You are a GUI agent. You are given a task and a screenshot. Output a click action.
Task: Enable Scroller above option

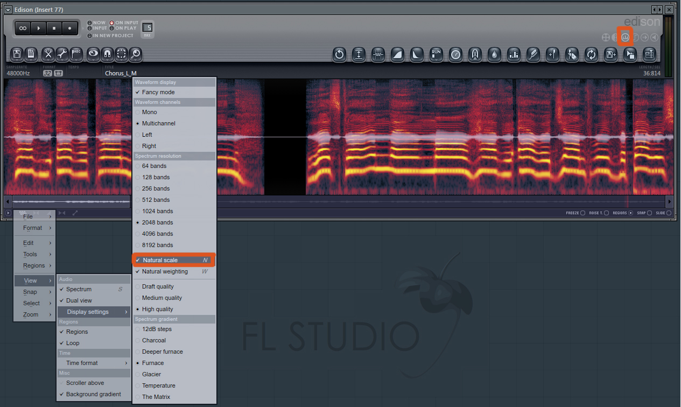click(x=94, y=383)
